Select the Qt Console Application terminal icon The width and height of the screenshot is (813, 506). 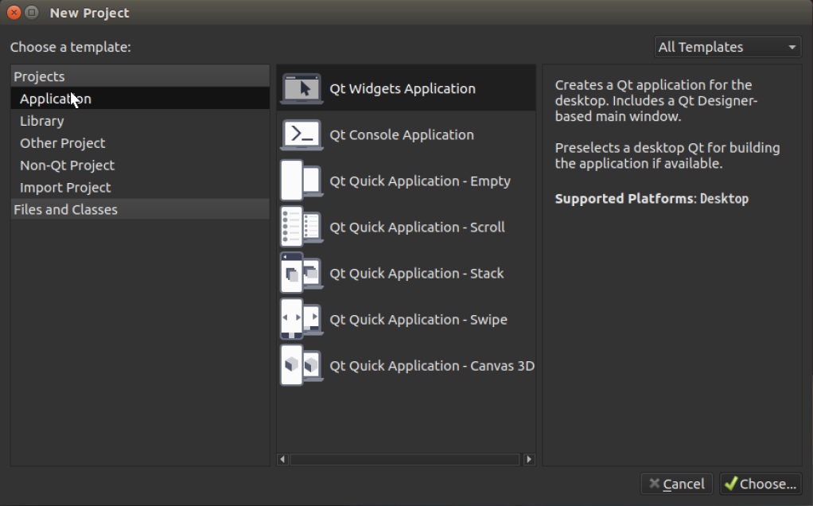[301, 134]
